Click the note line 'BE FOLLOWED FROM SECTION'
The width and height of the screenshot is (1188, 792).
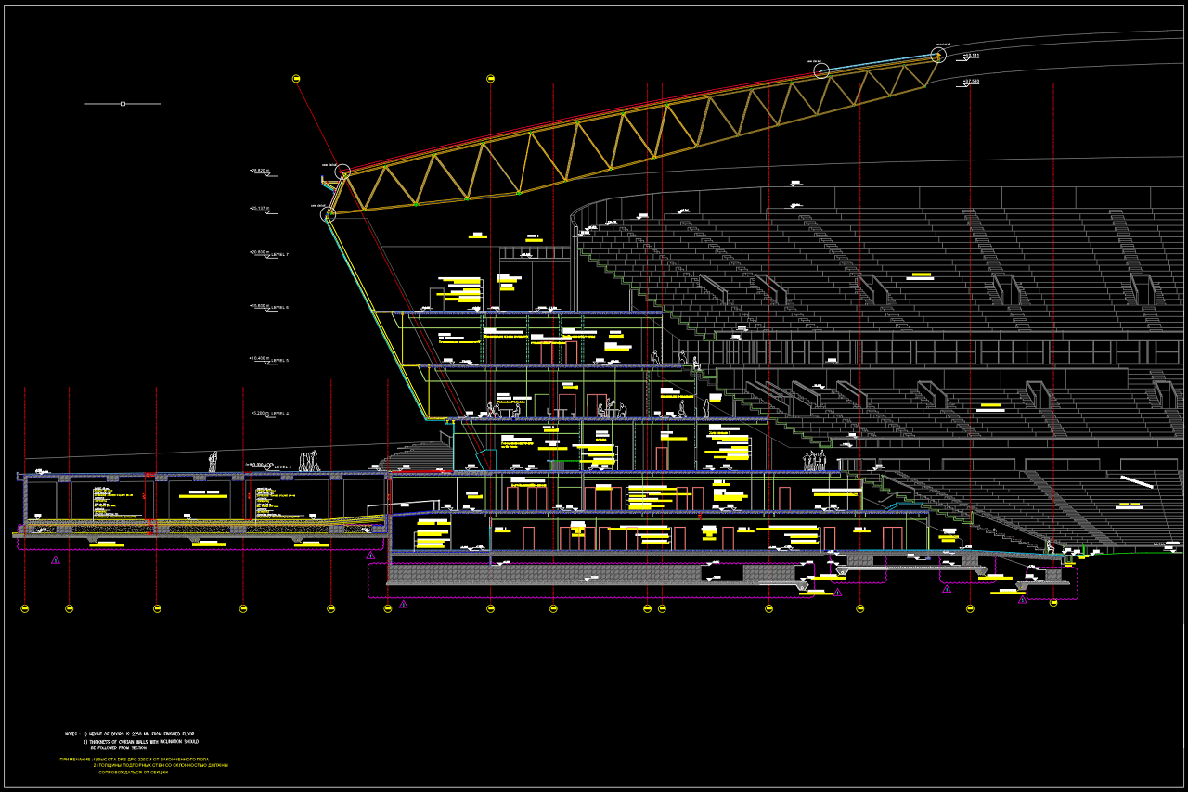click(x=118, y=747)
